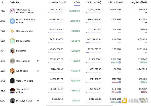The width and height of the screenshot is (151, 106).
Task: Sort by 24H change column
Action: [x=78, y=2]
